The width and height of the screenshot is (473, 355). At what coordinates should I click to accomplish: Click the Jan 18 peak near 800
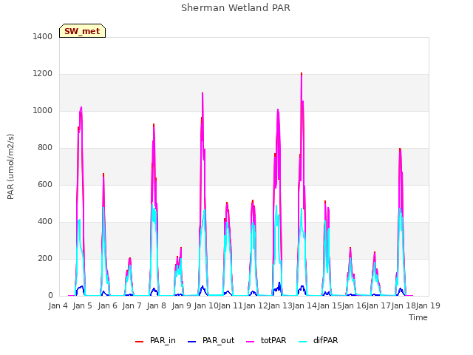coord(400,149)
